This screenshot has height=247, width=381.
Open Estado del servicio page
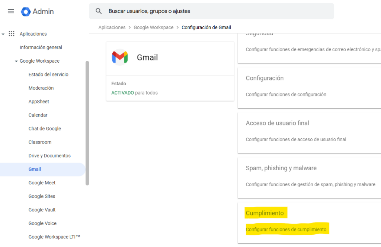[x=48, y=75]
